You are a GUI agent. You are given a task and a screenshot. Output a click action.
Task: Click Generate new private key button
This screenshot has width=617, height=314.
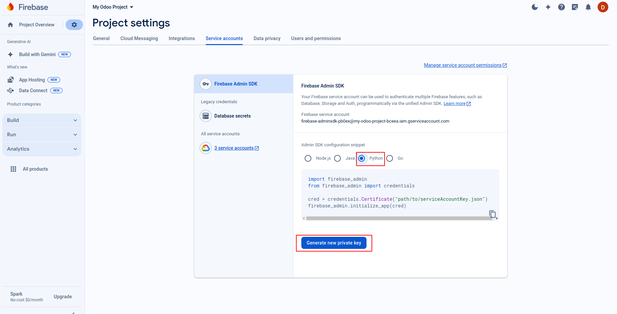[x=334, y=243]
